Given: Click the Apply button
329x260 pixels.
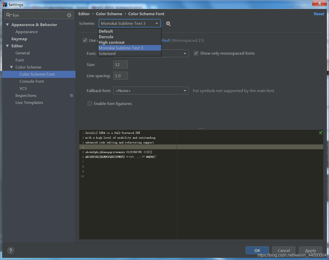Looking at the screenshot, I should tap(310, 250).
